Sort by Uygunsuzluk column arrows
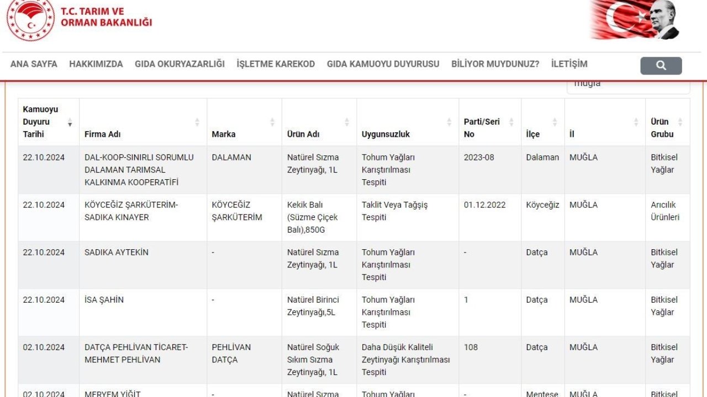Screen dimensions: 707x397 point(449,122)
